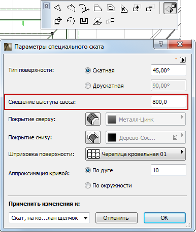The image size is (196, 232).
Task: Click the Дерево-Сос... surface texture swatch
Action: [x=112, y=137]
